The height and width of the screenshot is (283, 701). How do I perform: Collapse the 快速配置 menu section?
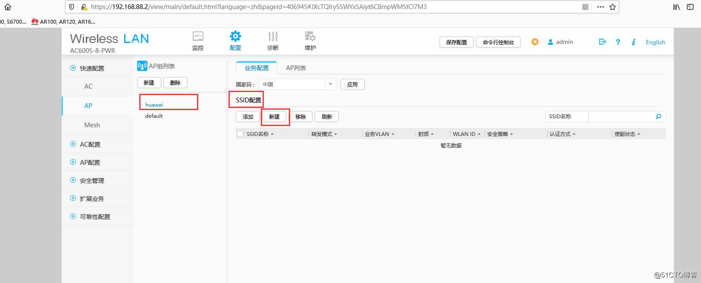click(73, 68)
